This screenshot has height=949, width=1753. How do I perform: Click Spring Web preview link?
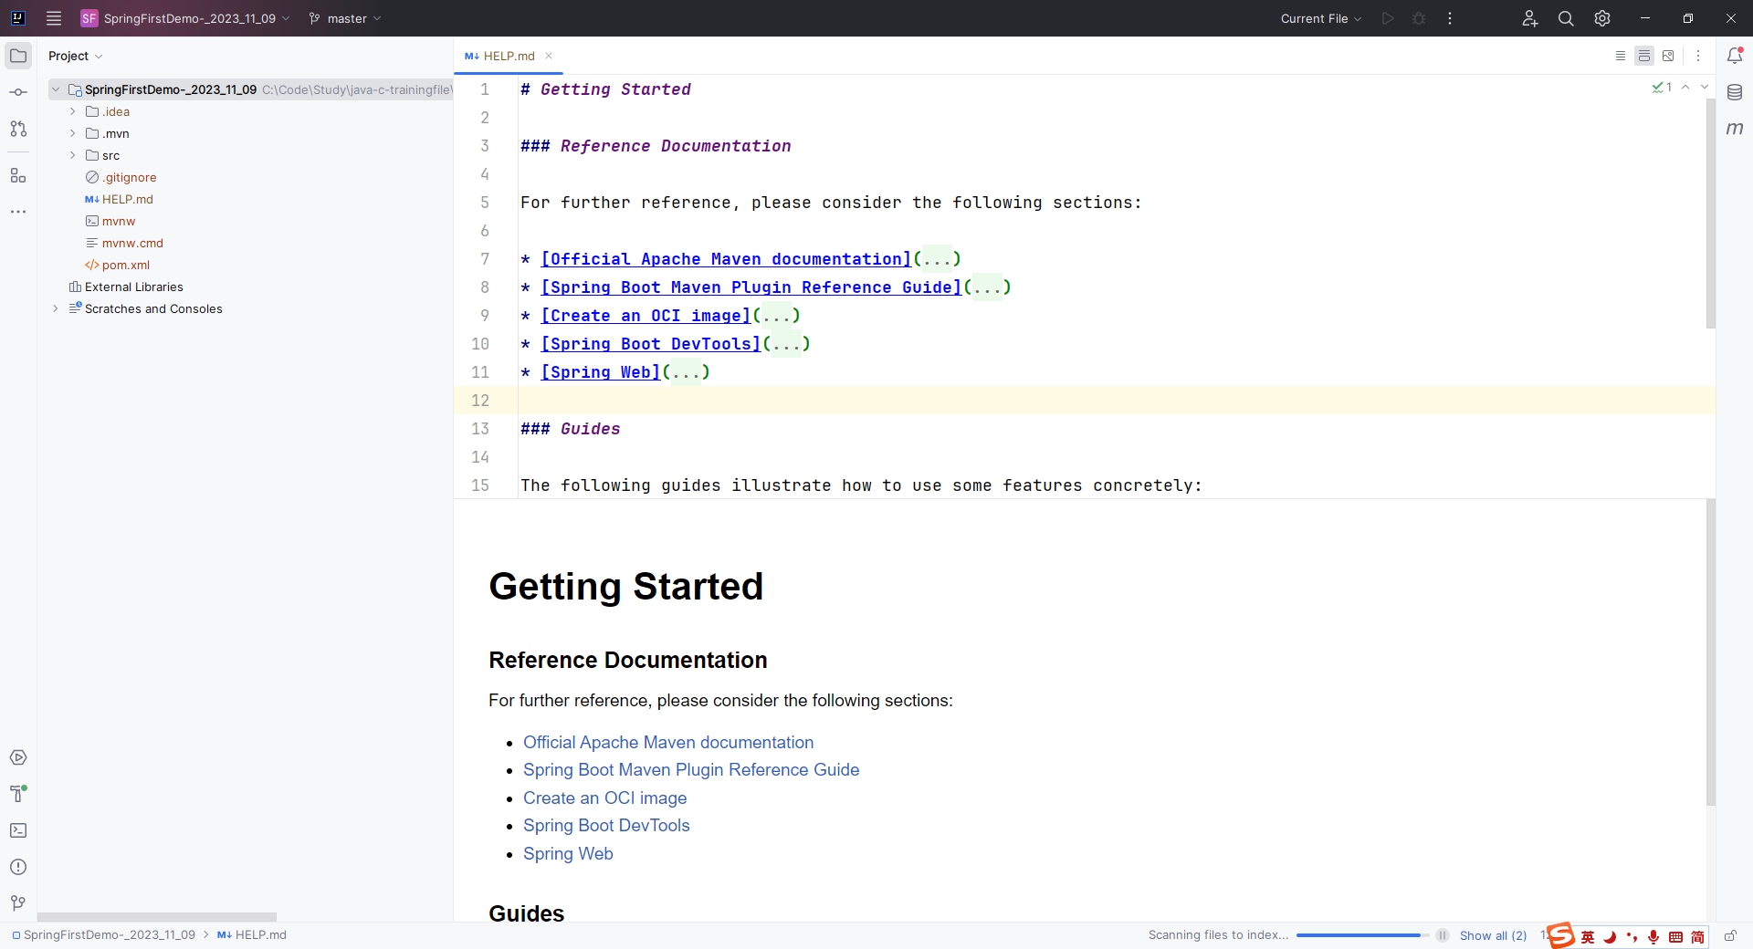pos(568,854)
